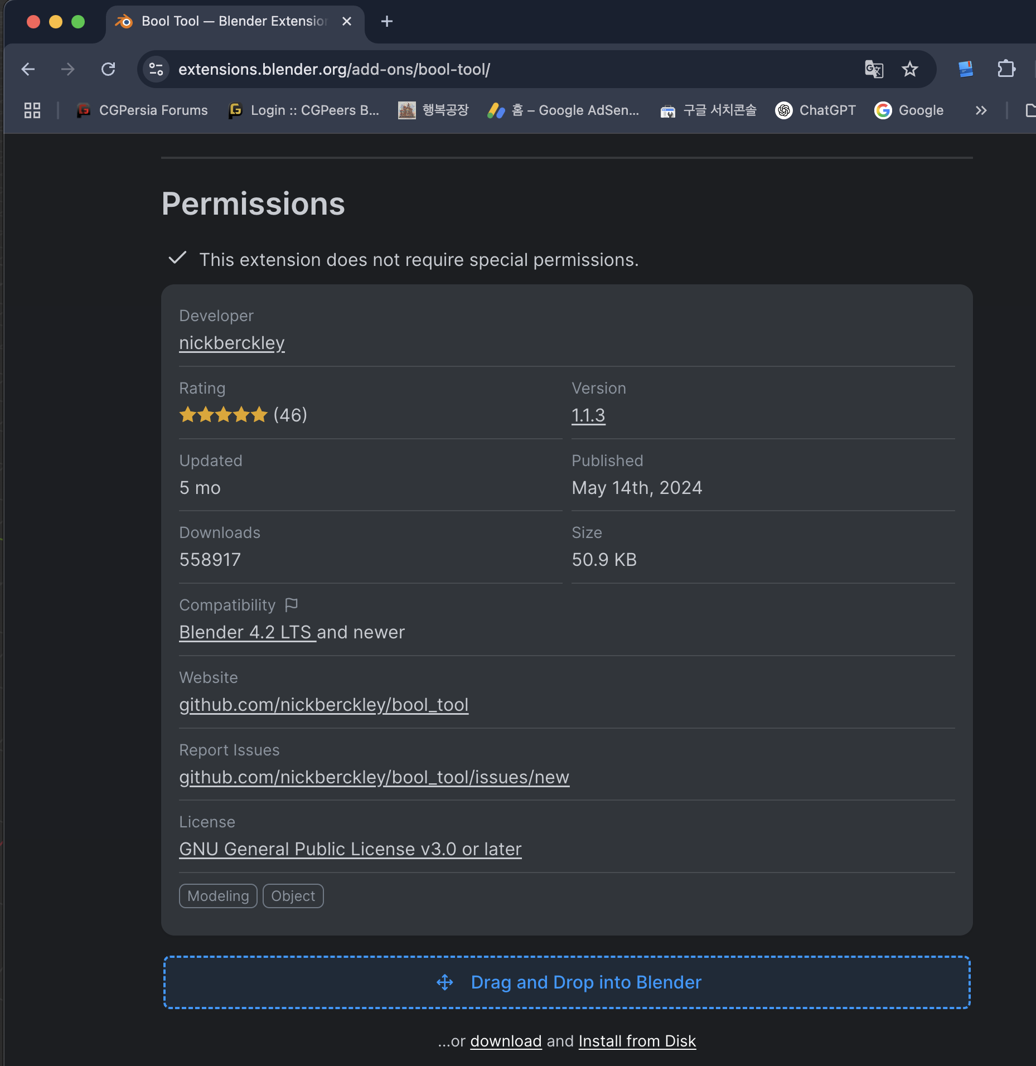Image resolution: width=1036 pixels, height=1066 pixels.
Task: Open the 구글 서치콘솔 bookmark
Action: [708, 110]
